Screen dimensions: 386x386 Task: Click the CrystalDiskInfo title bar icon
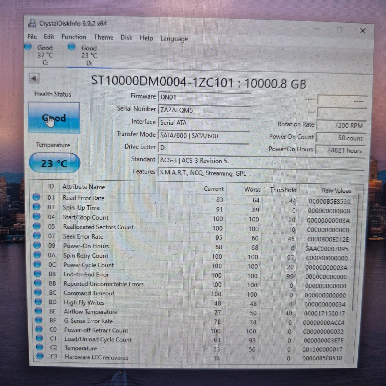tap(32, 23)
